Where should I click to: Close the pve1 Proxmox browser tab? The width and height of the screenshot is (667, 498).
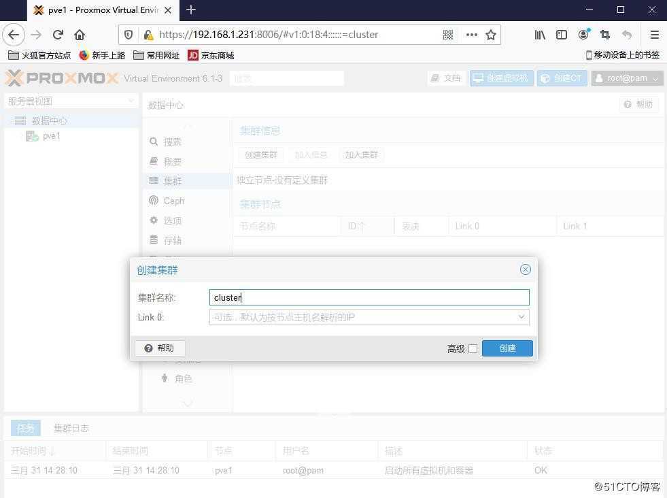168,10
